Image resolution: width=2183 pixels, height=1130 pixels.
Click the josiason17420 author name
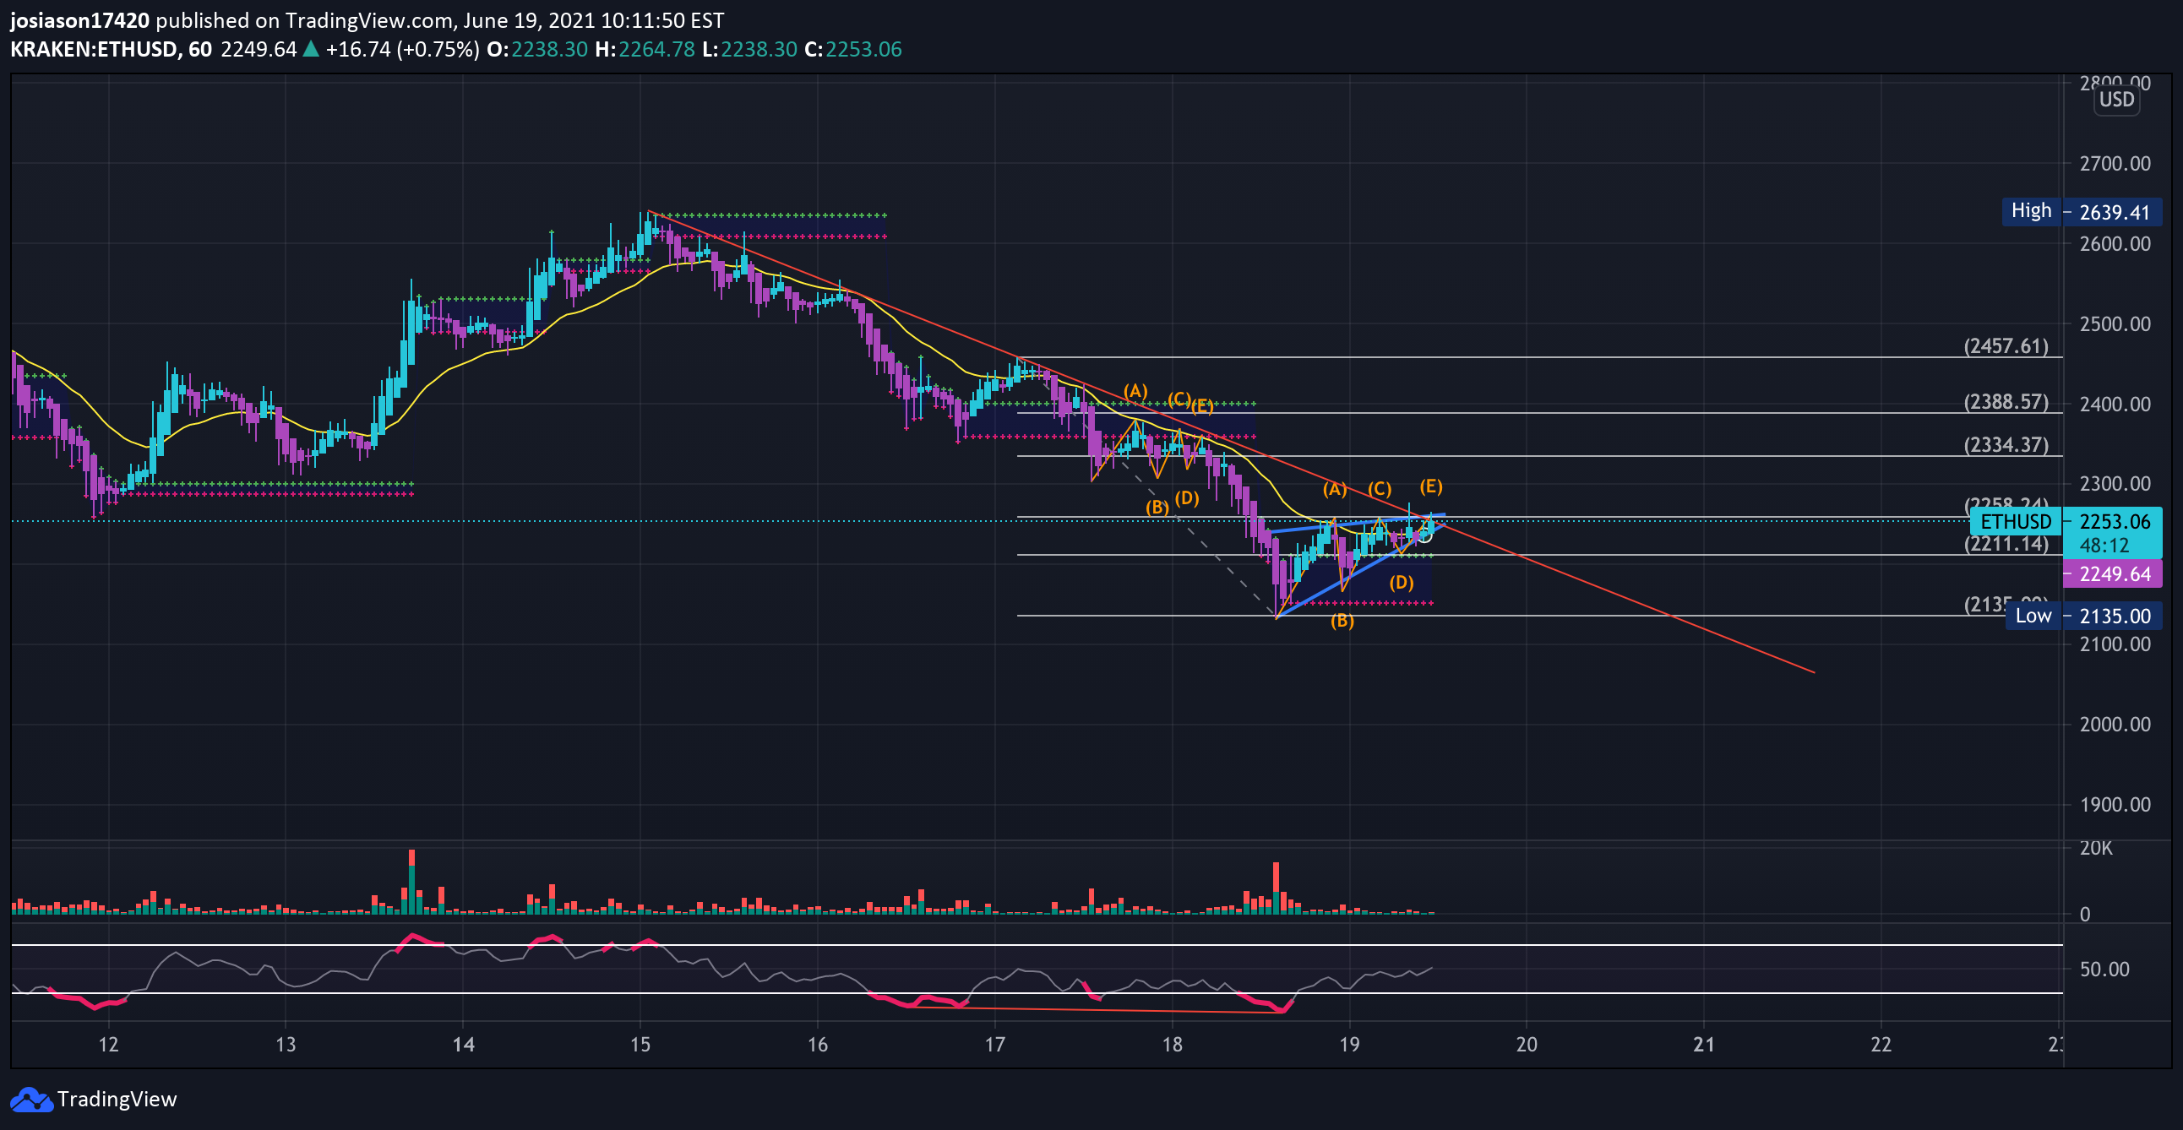click(x=79, y=20)
